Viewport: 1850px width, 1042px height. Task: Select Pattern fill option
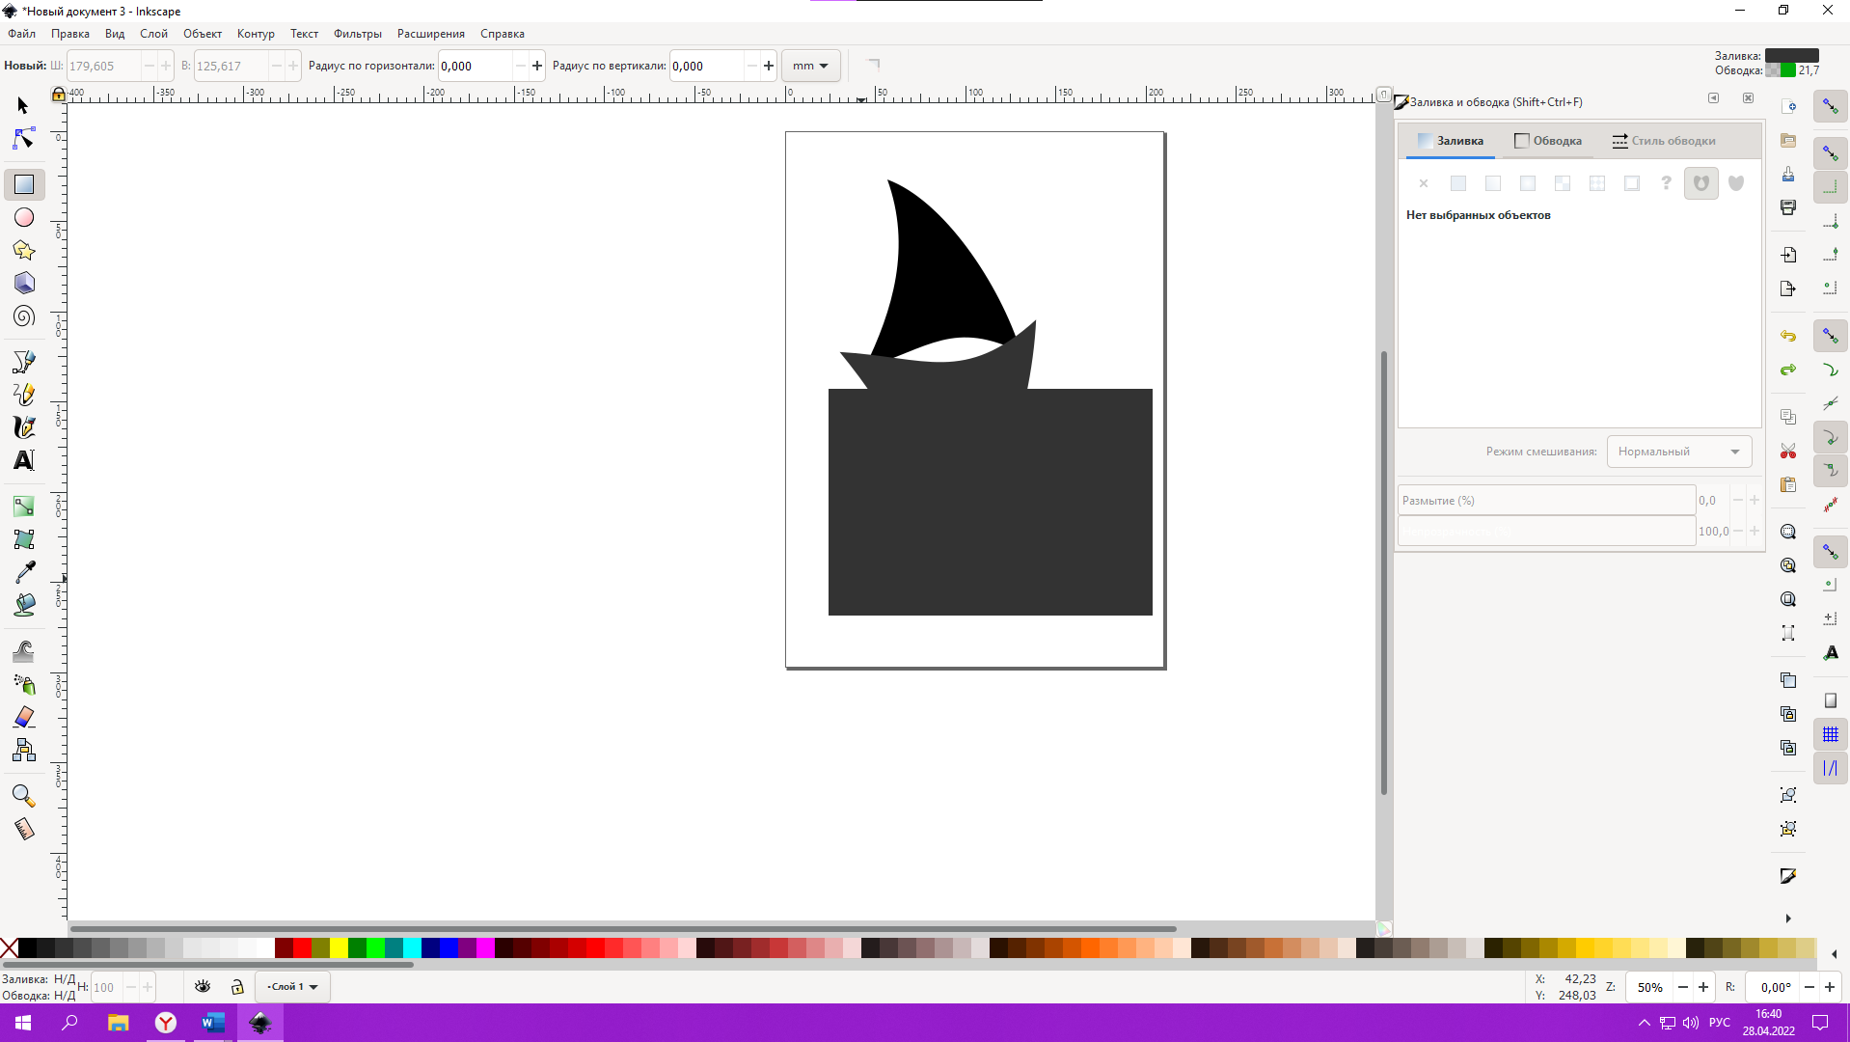pyautogui.click(x=1597, y=183)
